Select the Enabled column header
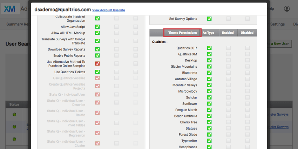Viewport: 298px width, 149px height. (x=228, y=33)
